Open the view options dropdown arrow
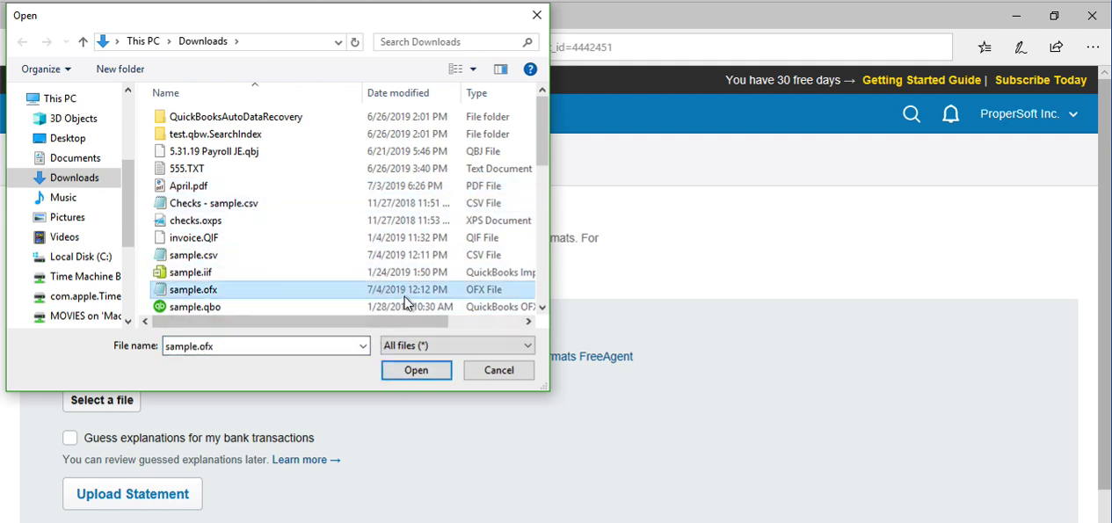 click(x=473, y=69)
